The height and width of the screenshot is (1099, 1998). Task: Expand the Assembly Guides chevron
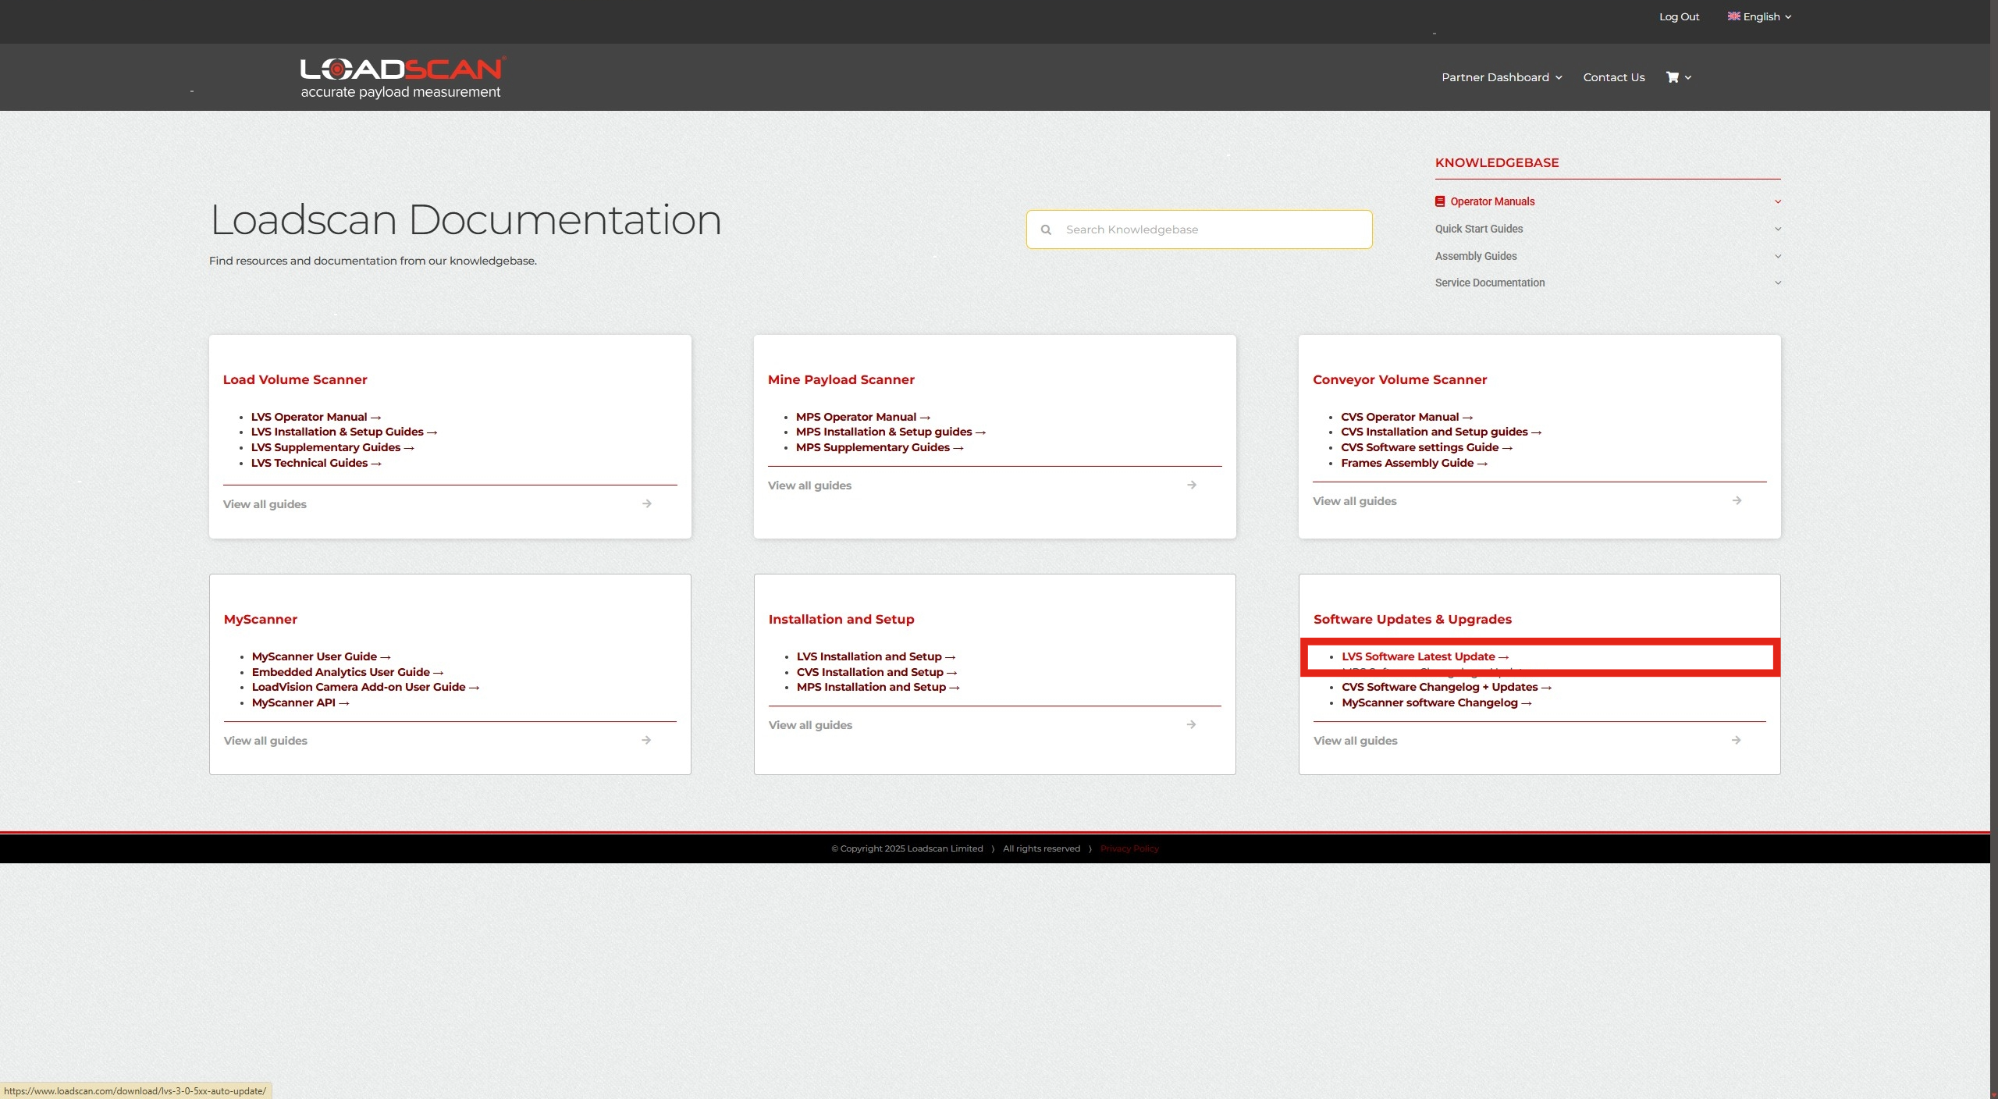pos(1778,256)
